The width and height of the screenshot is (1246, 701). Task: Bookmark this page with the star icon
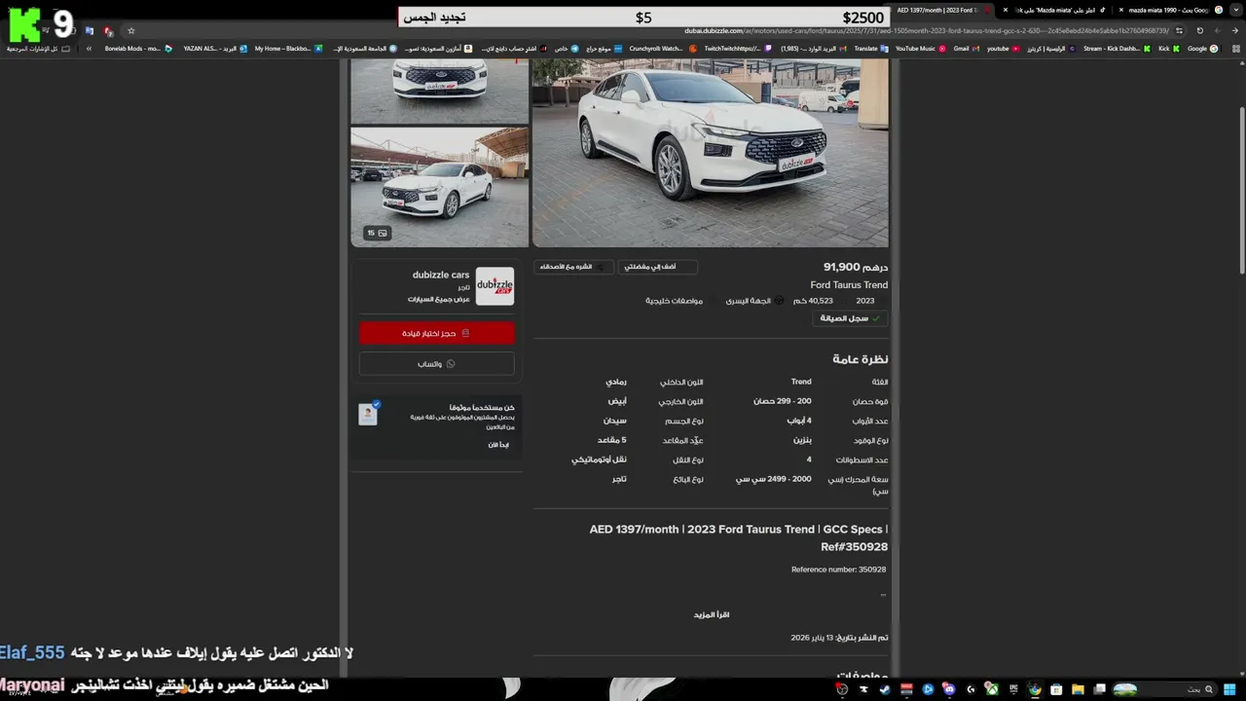[x=131, y=31]
